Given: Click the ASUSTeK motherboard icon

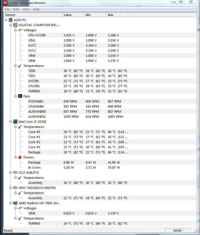Looking at the screenshot, I should pyautogui.click(x=15, y=25).
